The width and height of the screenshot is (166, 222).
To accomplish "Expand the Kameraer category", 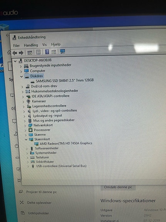I will (x=23, y=102).
